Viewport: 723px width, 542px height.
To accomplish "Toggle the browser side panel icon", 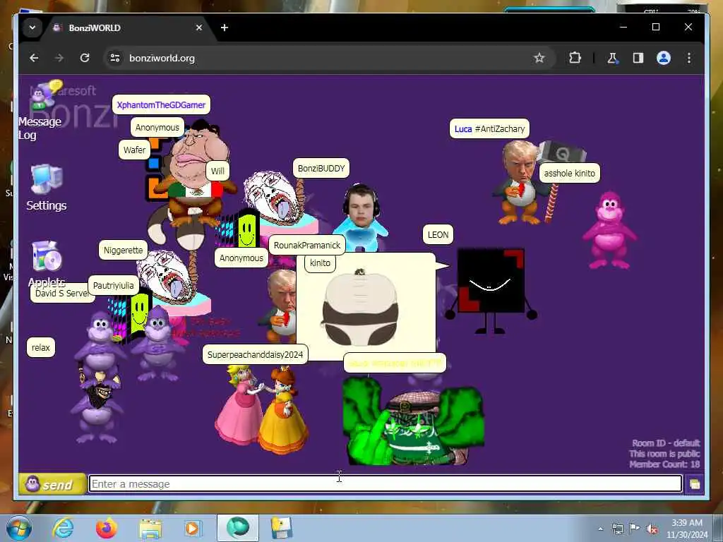I will 638,58.
